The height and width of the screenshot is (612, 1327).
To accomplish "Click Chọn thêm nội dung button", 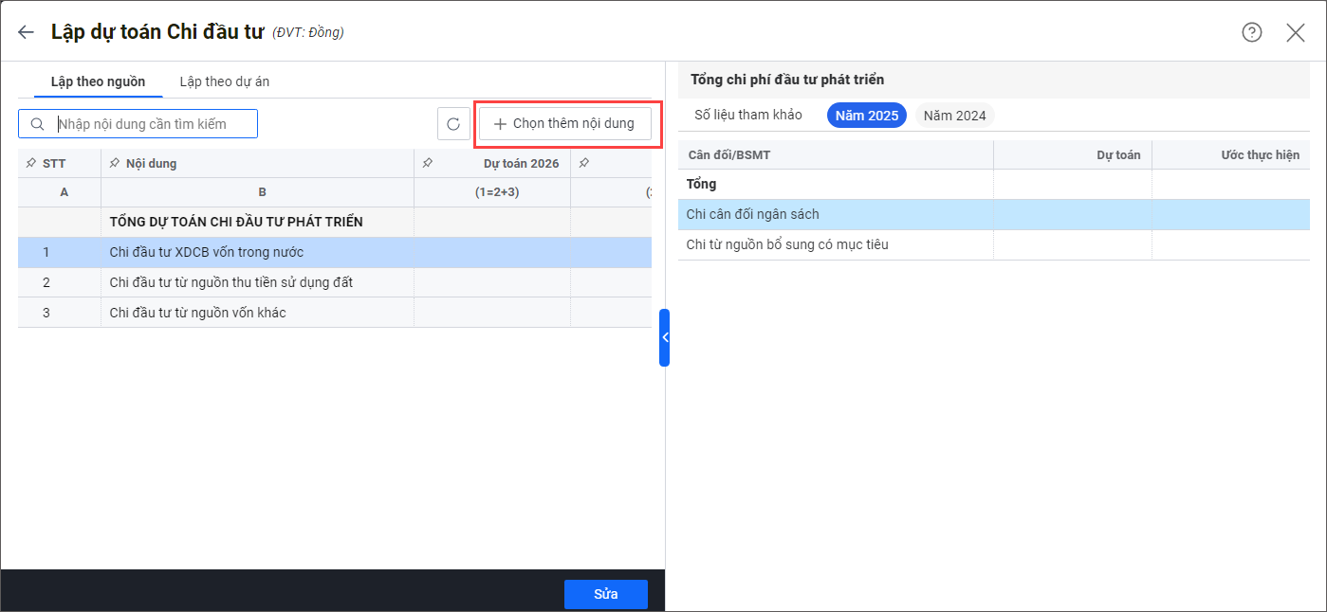I will [x=564, y=124].
